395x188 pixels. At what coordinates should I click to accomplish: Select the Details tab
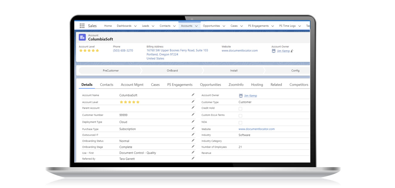(x=87, y=85)
